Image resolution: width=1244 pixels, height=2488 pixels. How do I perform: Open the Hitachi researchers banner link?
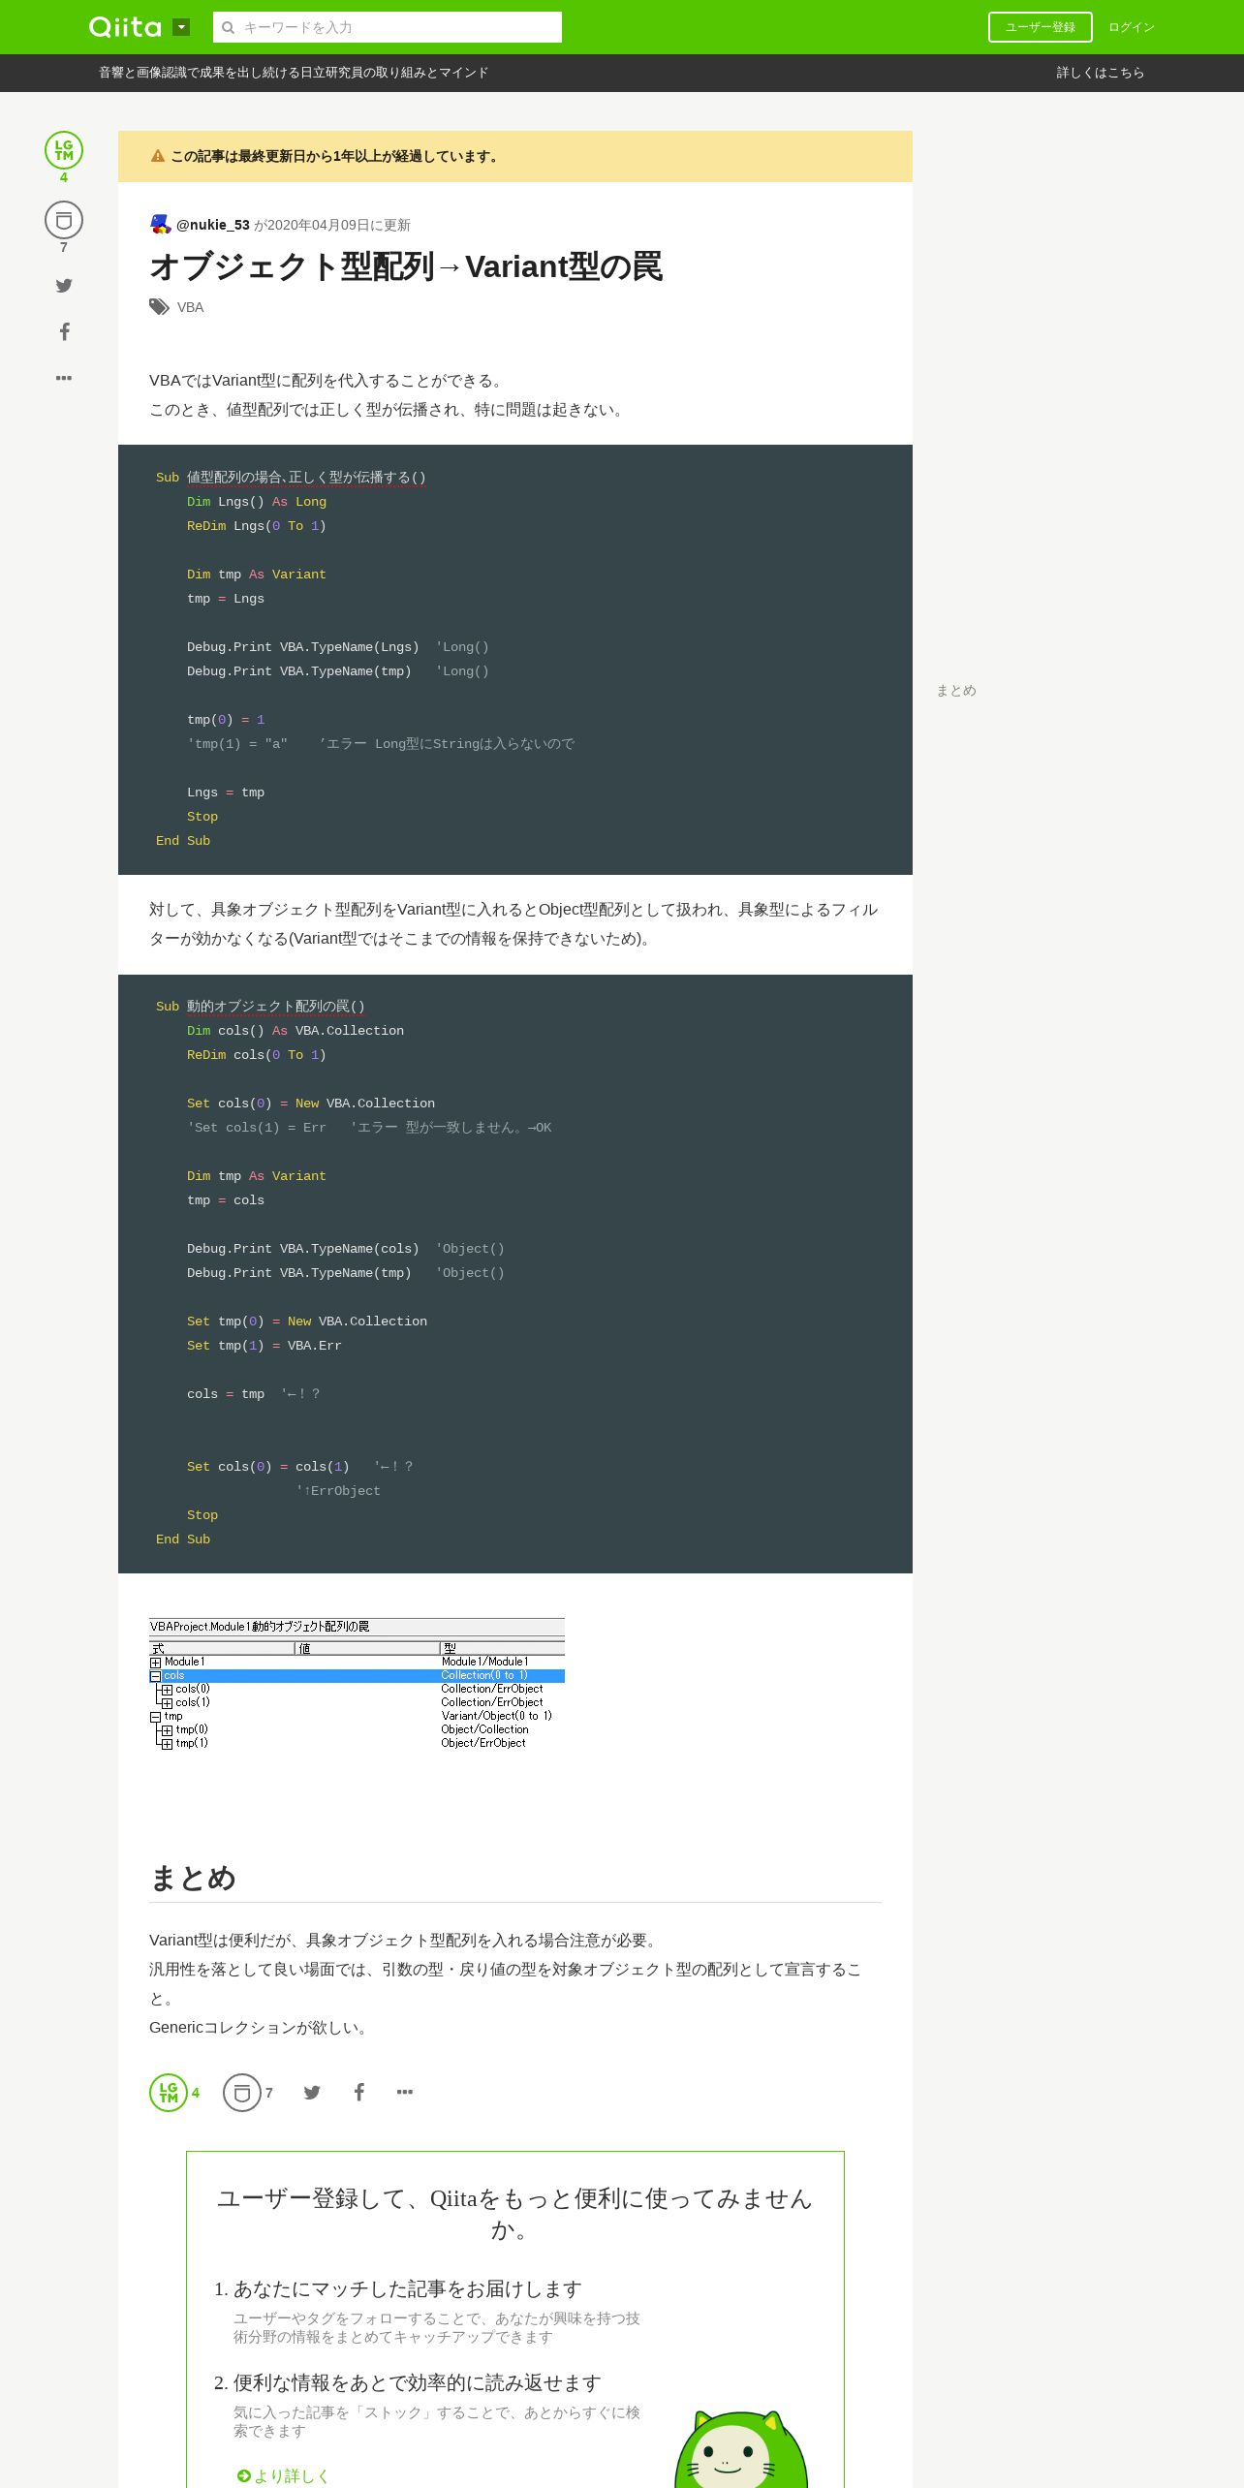(x=294, y=73)
